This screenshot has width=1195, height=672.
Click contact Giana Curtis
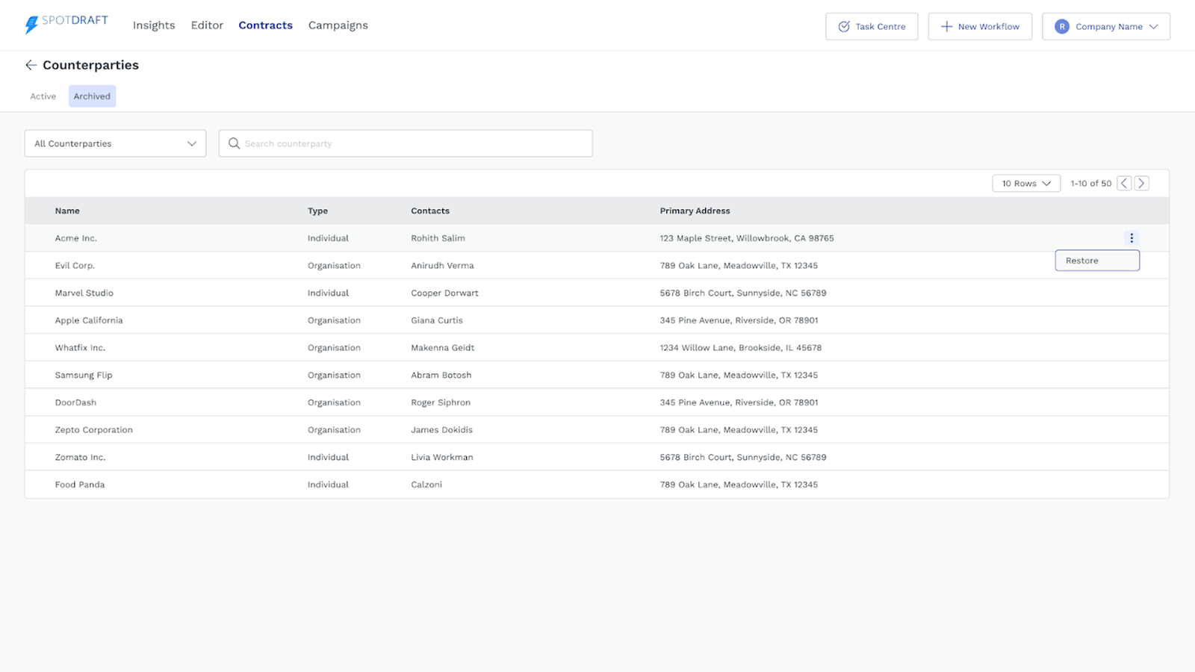click(x=437, y=320)
